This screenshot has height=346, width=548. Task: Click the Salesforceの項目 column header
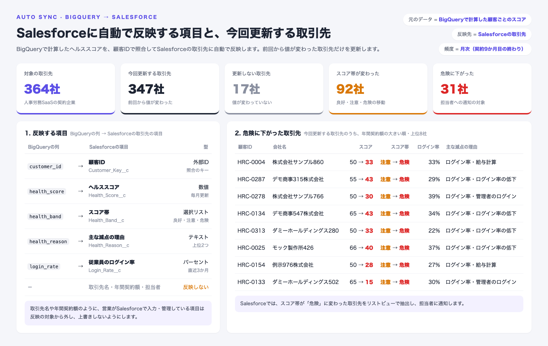coord(109,147)
